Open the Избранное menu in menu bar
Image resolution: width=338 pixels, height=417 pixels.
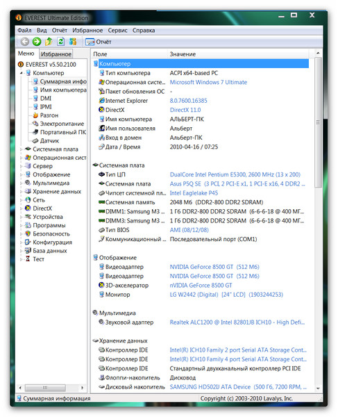(x=87, y=31)
